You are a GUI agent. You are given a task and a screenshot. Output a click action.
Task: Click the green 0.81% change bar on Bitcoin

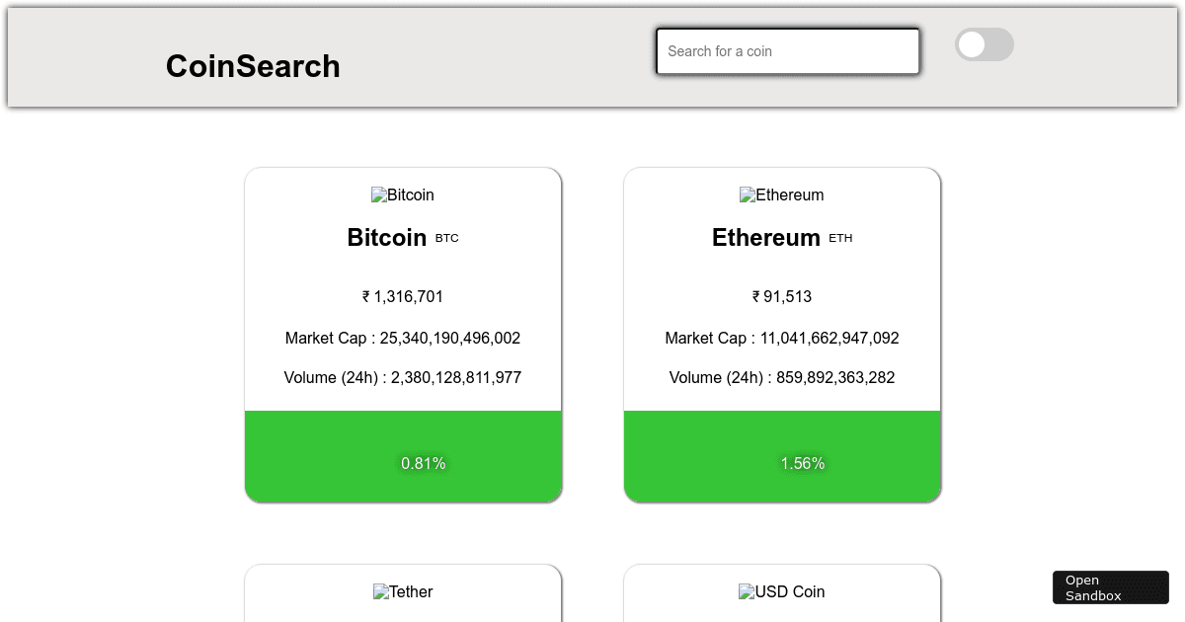423,463
